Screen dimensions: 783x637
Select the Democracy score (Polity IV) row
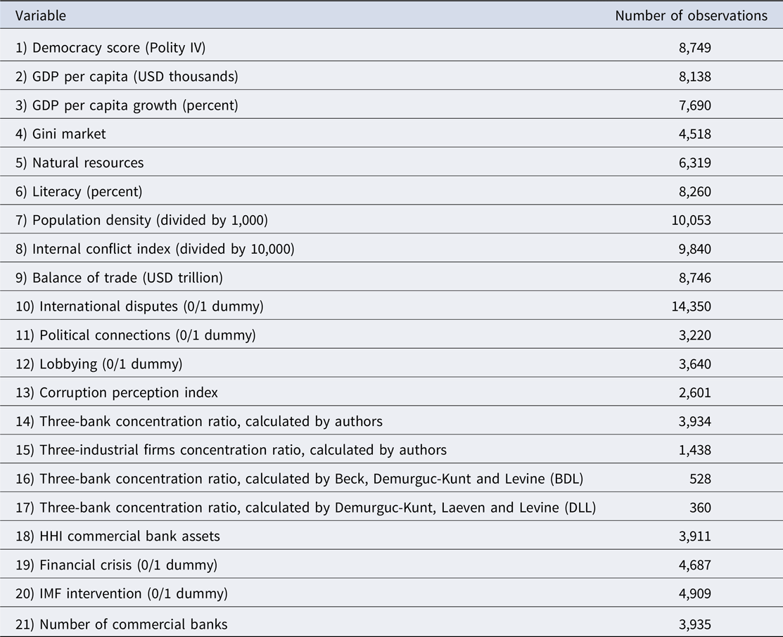tap(391, 47)
